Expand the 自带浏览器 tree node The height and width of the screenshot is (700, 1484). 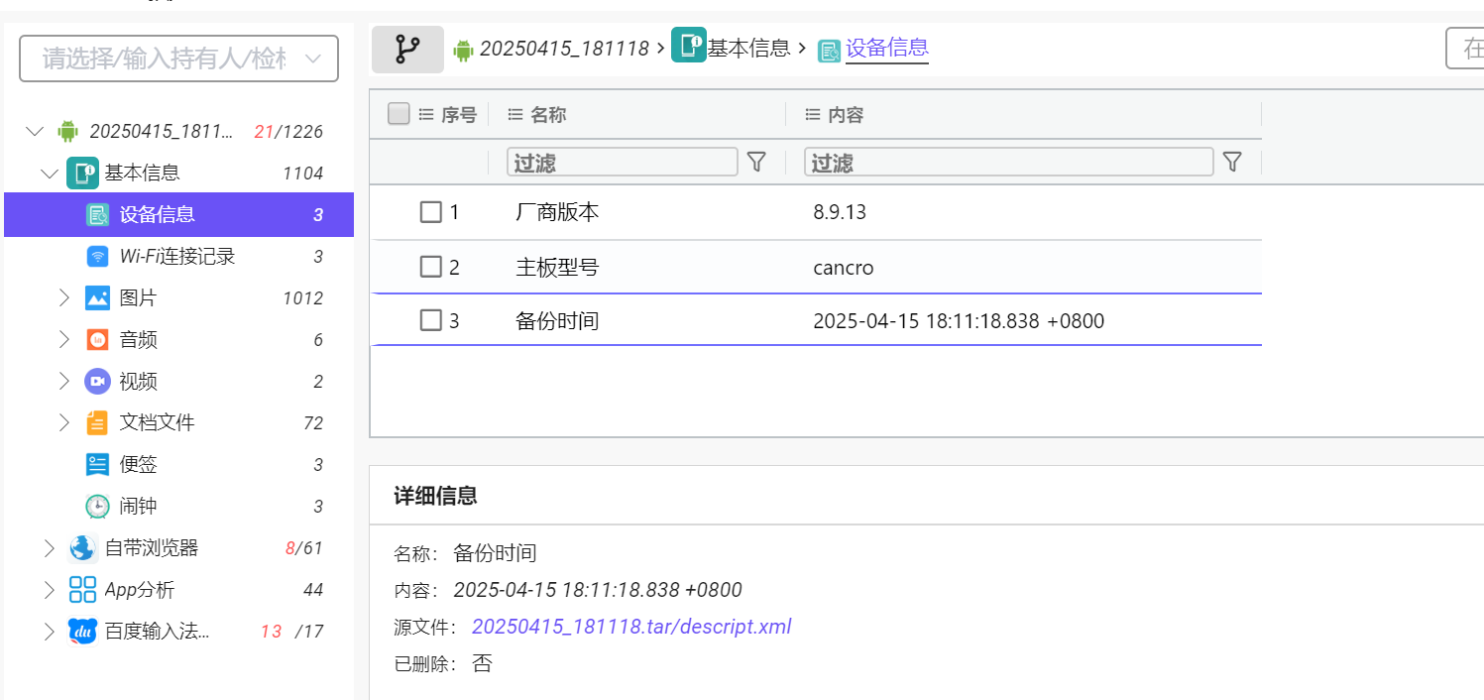point(49,548)
